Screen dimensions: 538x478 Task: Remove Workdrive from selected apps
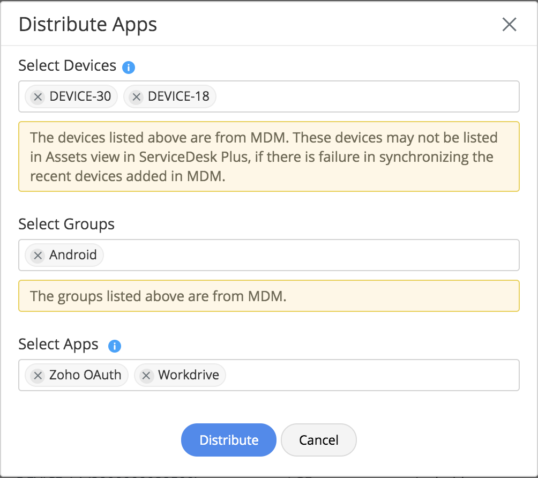pyautogui.click(x=146, y=376)
